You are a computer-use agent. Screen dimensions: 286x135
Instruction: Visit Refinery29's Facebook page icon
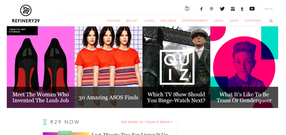click(201, 9)
